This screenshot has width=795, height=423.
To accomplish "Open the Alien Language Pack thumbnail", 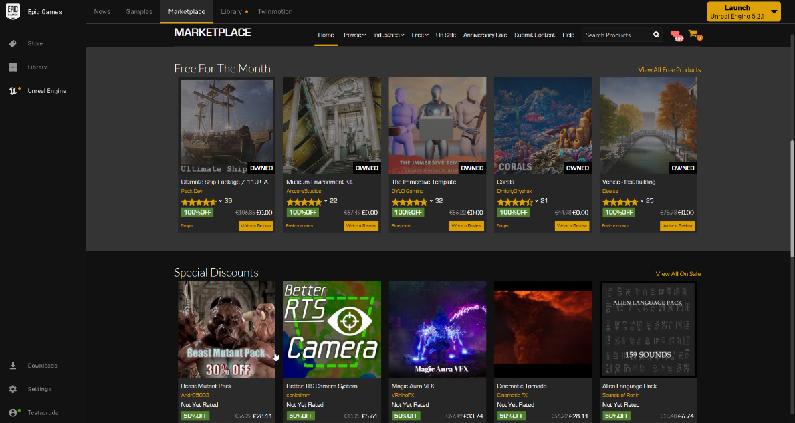I will pyautogui.click(x=649, y=329).
